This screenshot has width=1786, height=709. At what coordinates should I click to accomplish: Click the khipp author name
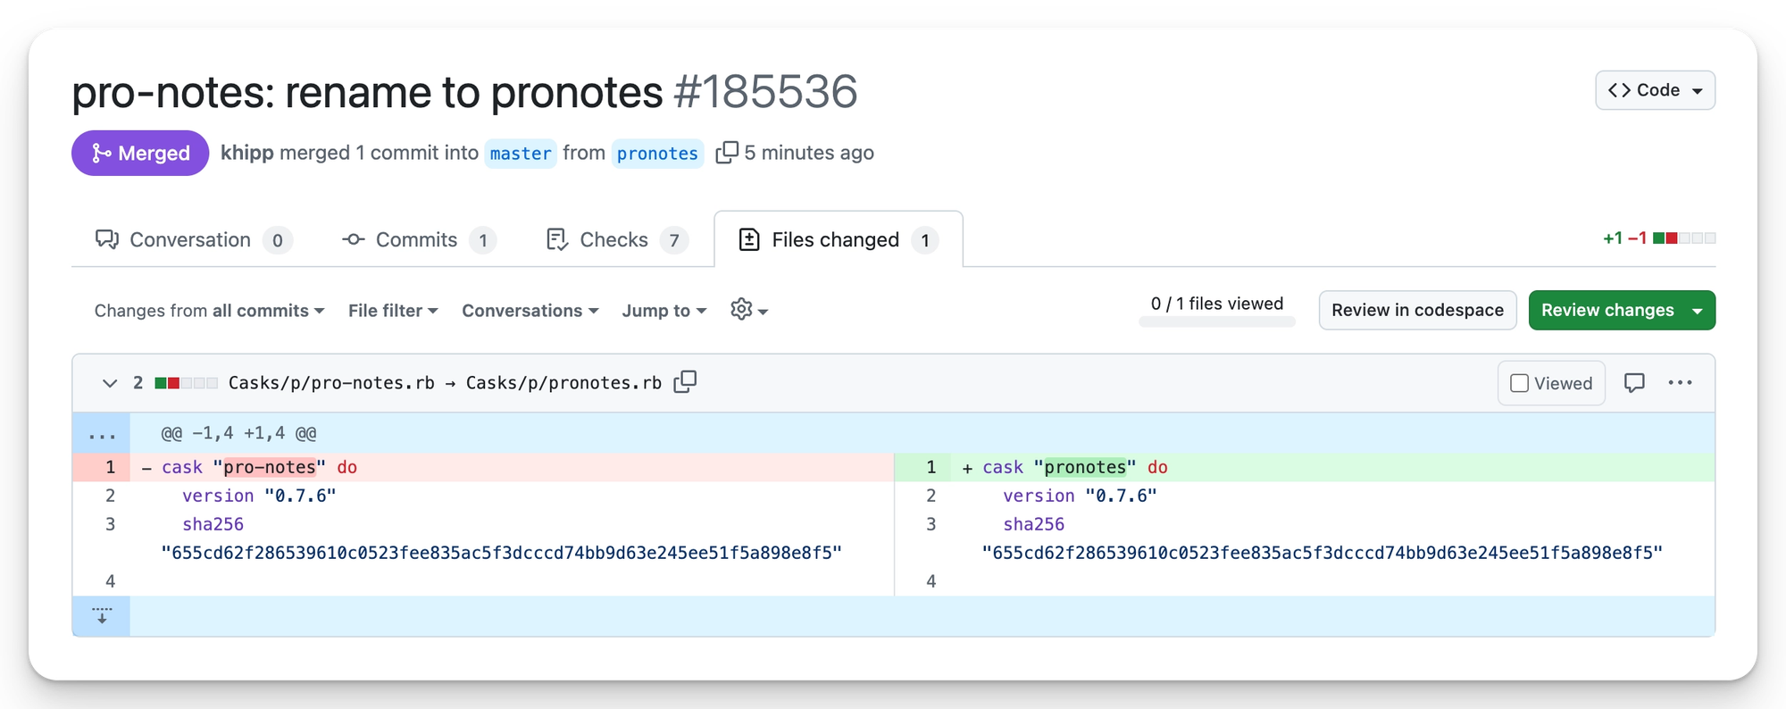coord(247,153)
